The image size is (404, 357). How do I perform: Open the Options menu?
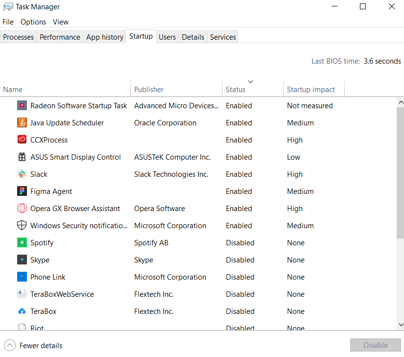[33, 22]
